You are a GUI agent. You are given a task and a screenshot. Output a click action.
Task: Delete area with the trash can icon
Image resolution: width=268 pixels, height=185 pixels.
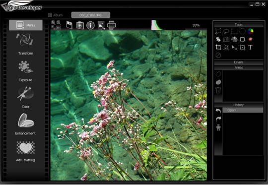point(218,90)
